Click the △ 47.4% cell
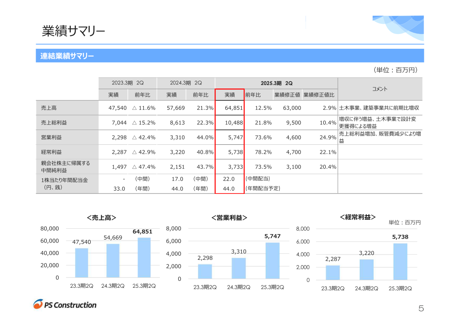 coord(144,166)
